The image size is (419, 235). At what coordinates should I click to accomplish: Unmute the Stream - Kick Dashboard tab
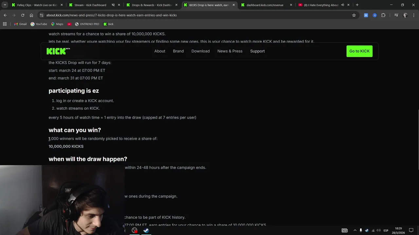pos(113,5)
